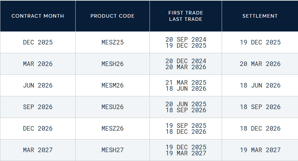
Task: Click the DEC 2026 contract month cell
Action: (x=37, y=129)
